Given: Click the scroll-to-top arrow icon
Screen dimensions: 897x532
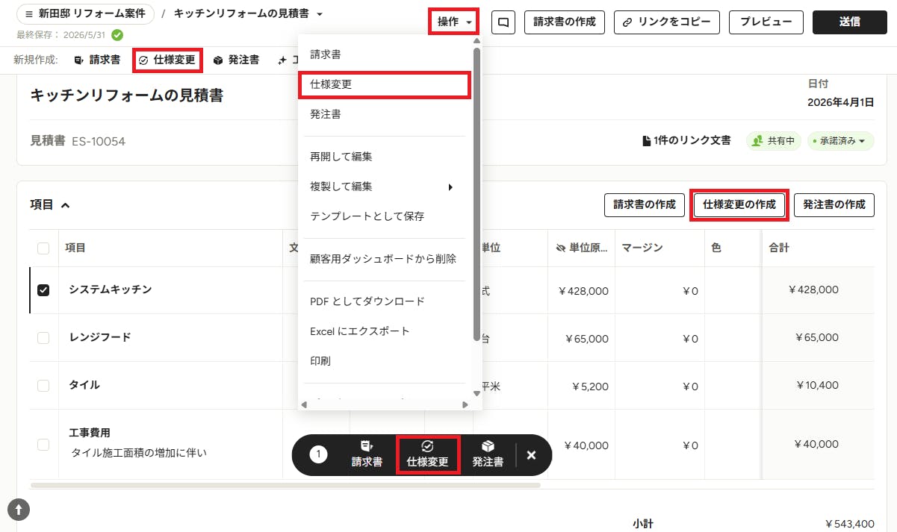Looking at the screenshot, I should (x=19, y=510).
